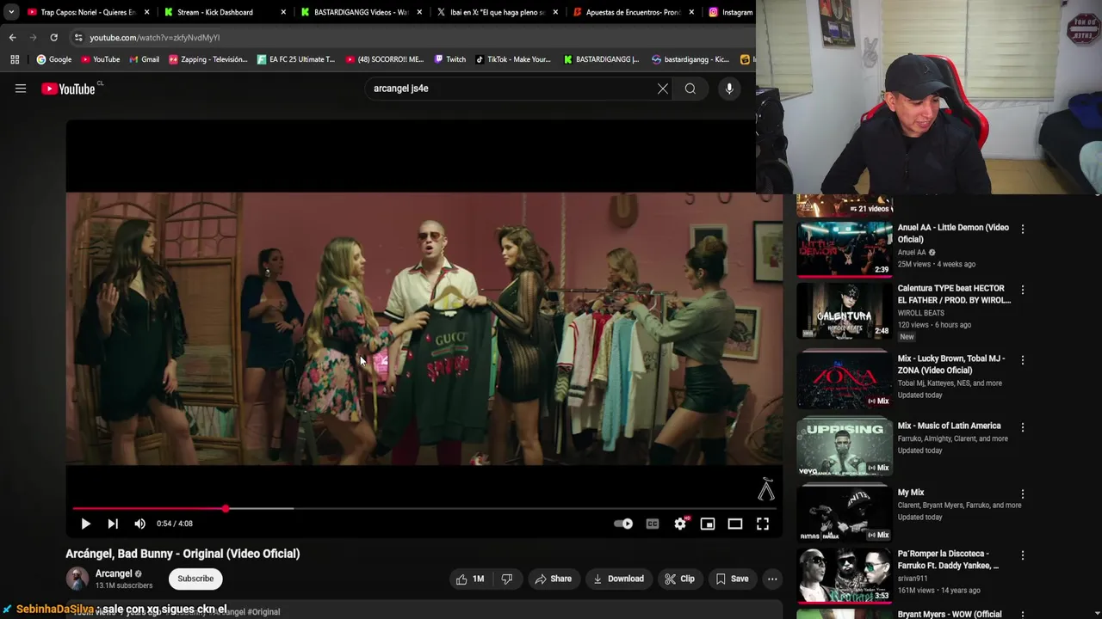Viewport: 1102px width, 619px height.
Task: Close the Stream - Kick Dashboard tab
Action: click(x=283, y=12)
